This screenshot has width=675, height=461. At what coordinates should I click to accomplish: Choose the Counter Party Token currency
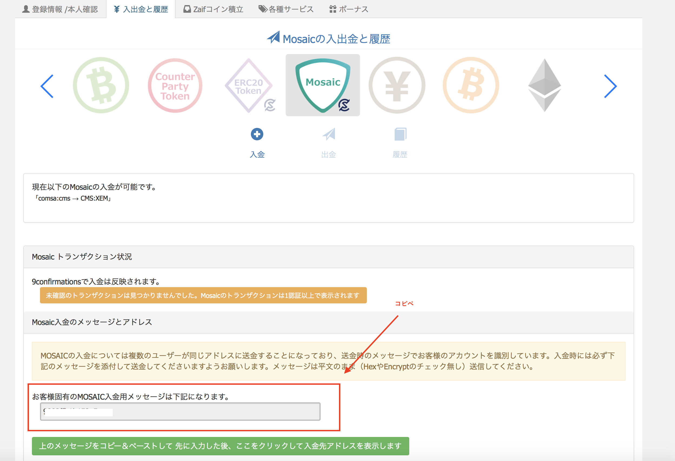[x=175, y=85]
